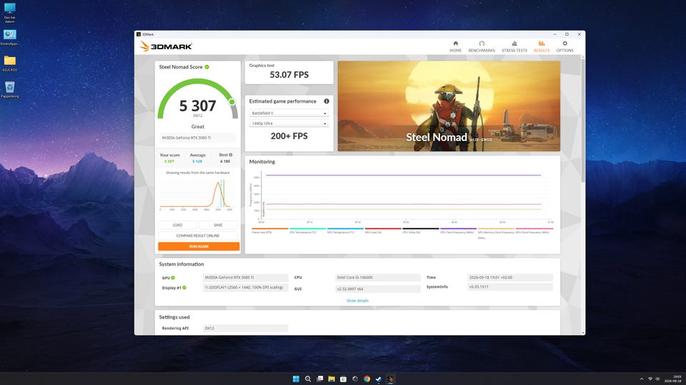This screenshot has height=385, width=686.
Task: Open Task View on the taskbar
Action: coord(320,379)
